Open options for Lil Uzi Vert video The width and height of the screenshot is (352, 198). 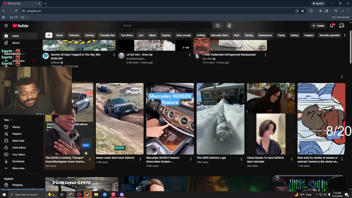pos(189,55)
